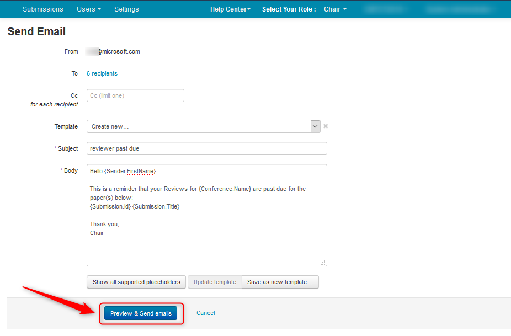Save as new template
The width and height of the screenshot is (511, 336).
(280, 282)
